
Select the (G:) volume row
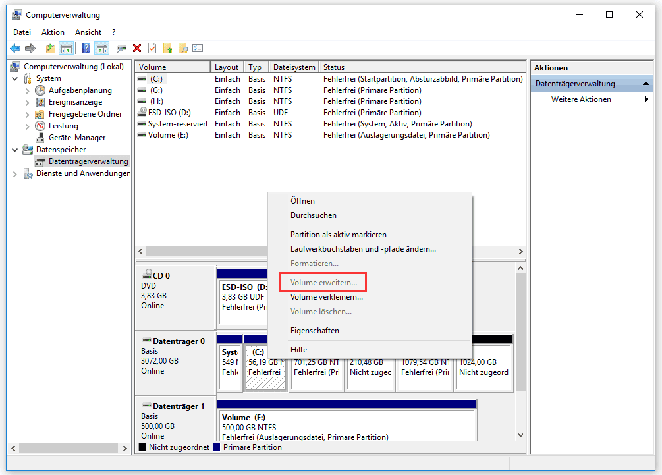click(331, 90)
